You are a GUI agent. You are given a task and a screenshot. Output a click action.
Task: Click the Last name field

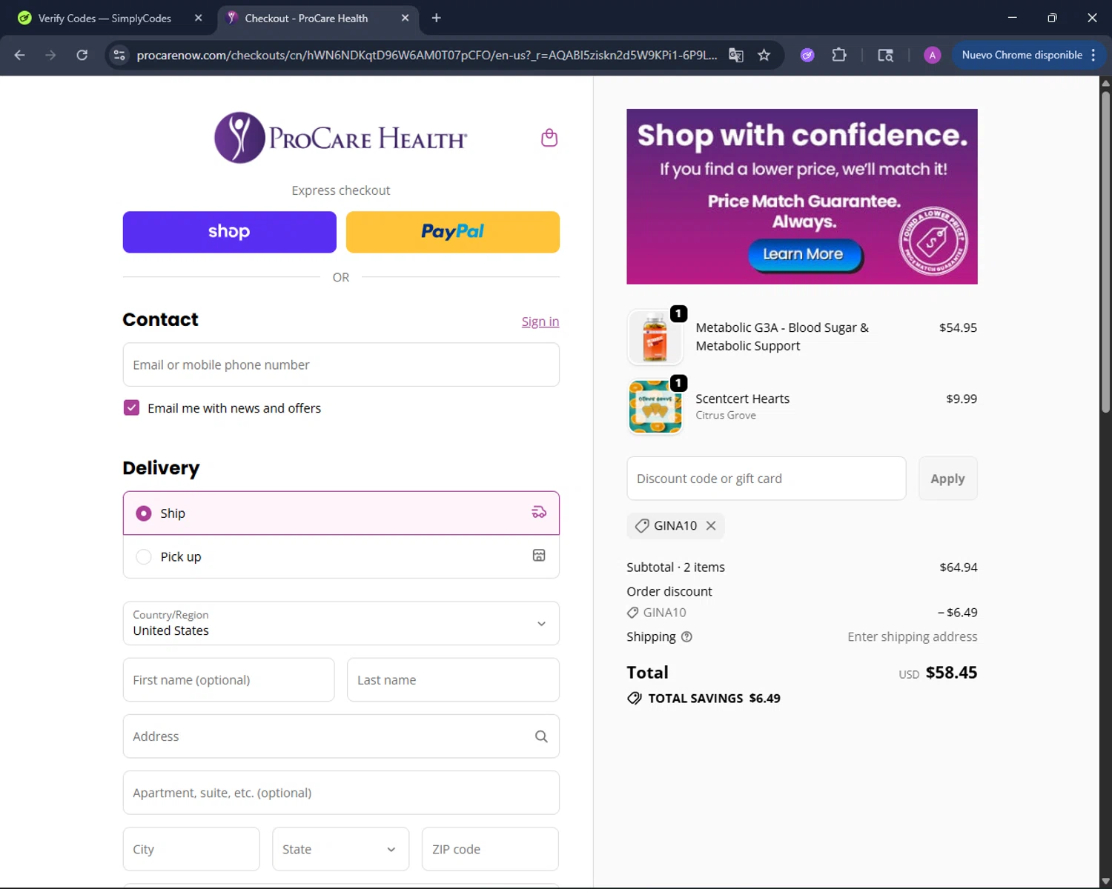click(x=453, y=680)
